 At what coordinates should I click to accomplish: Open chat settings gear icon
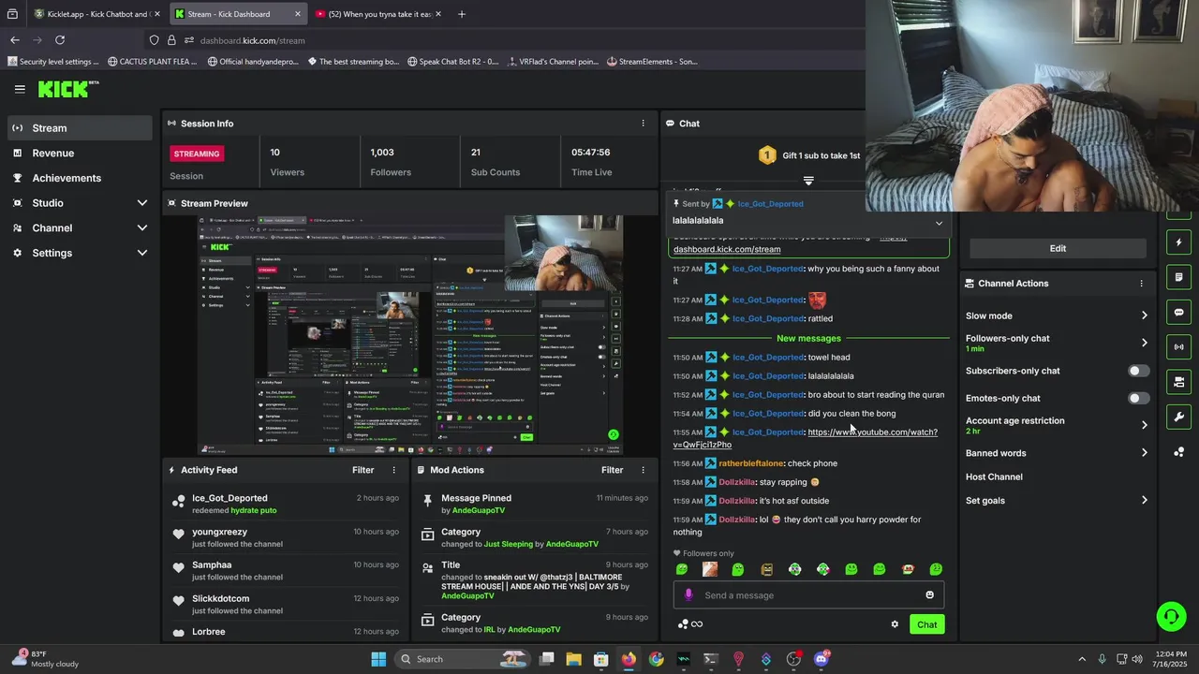point(895,624)
